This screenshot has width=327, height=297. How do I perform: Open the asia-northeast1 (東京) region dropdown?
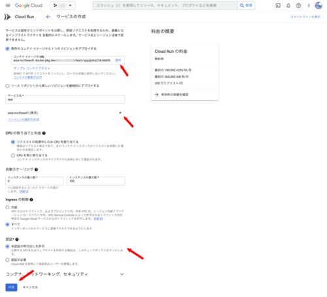tap(65, 113)
